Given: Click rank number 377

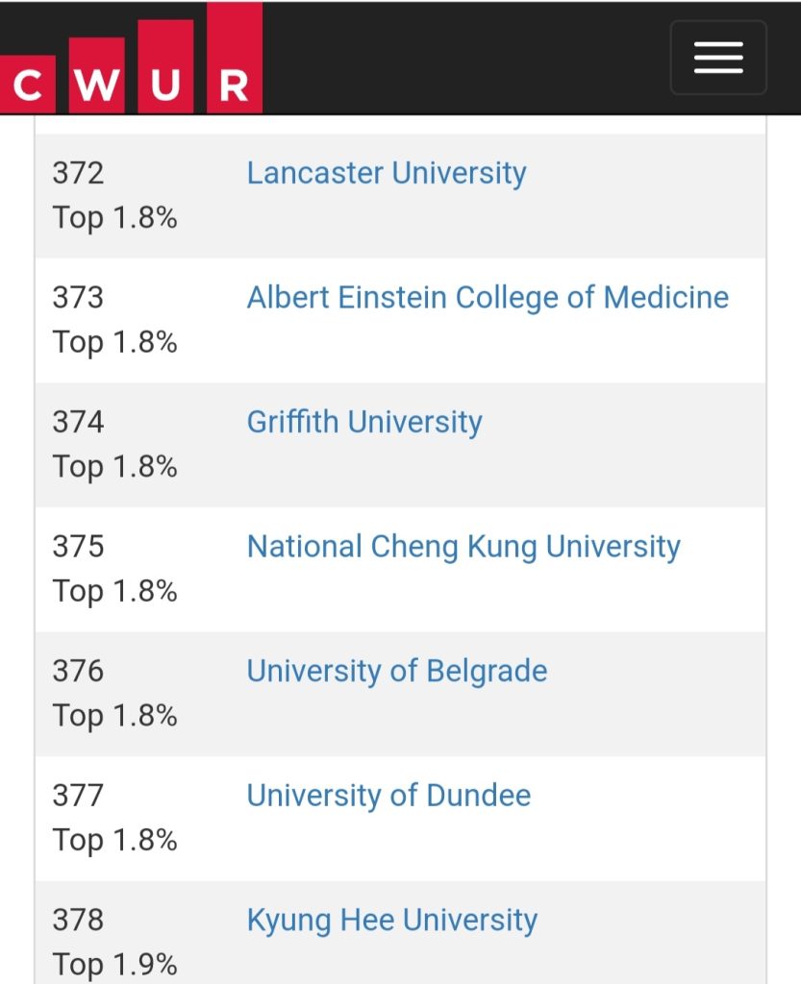Looking at the screenshot, I should pos(78,795).
